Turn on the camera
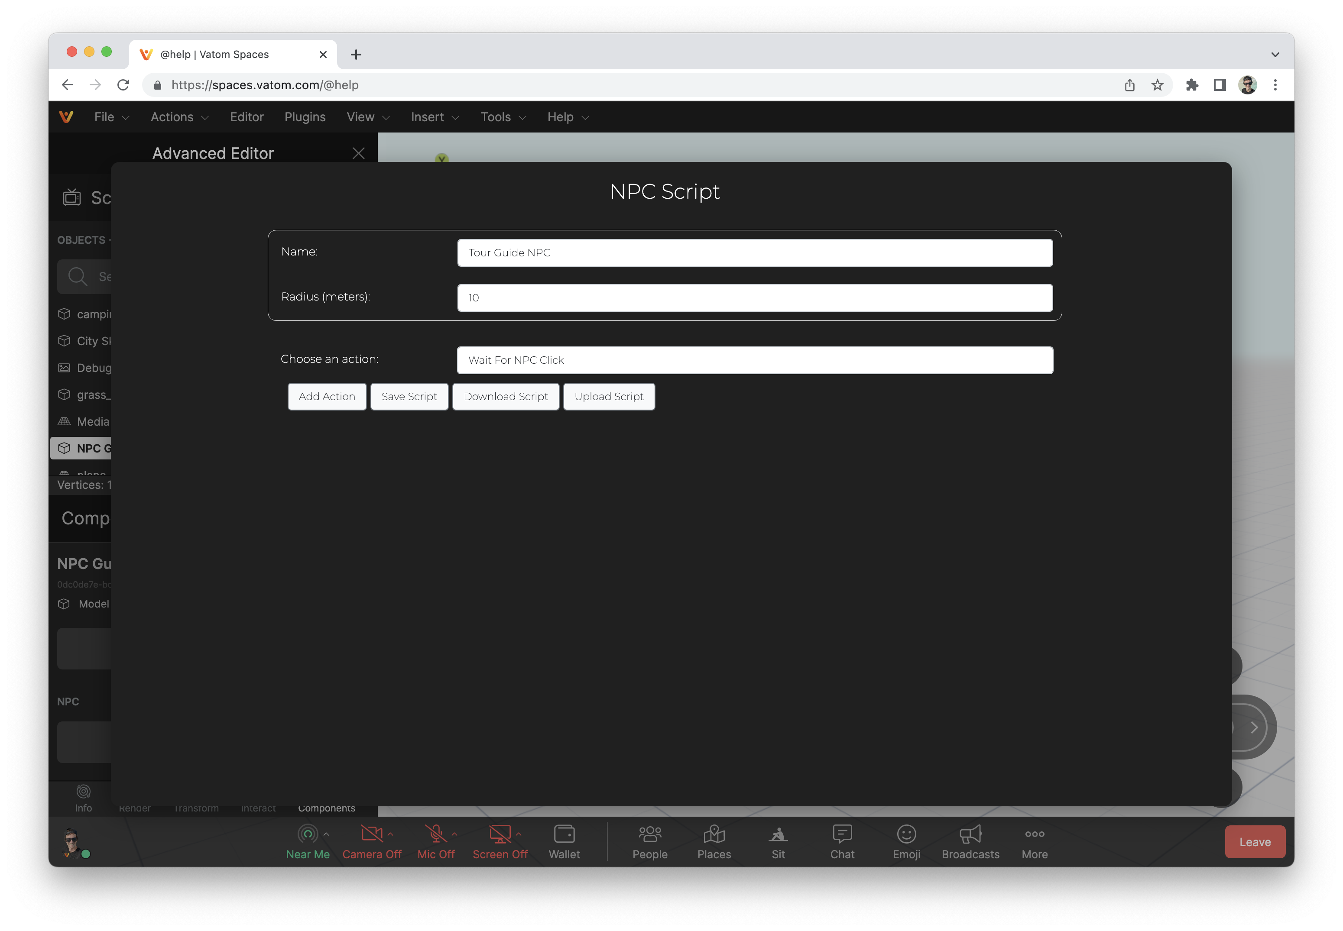Viewport: 1343px width, 931px height. click(x=372, y=842)
